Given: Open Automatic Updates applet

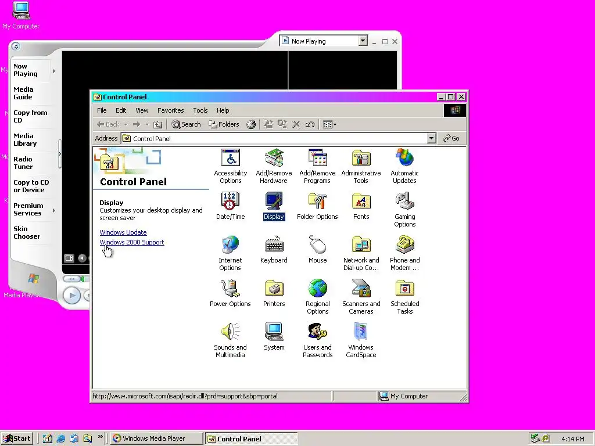Looking at the screenshot, I should (404, 166).
